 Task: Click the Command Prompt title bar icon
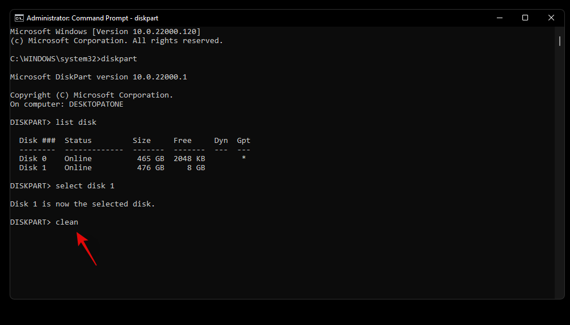[x=19, y=18]
